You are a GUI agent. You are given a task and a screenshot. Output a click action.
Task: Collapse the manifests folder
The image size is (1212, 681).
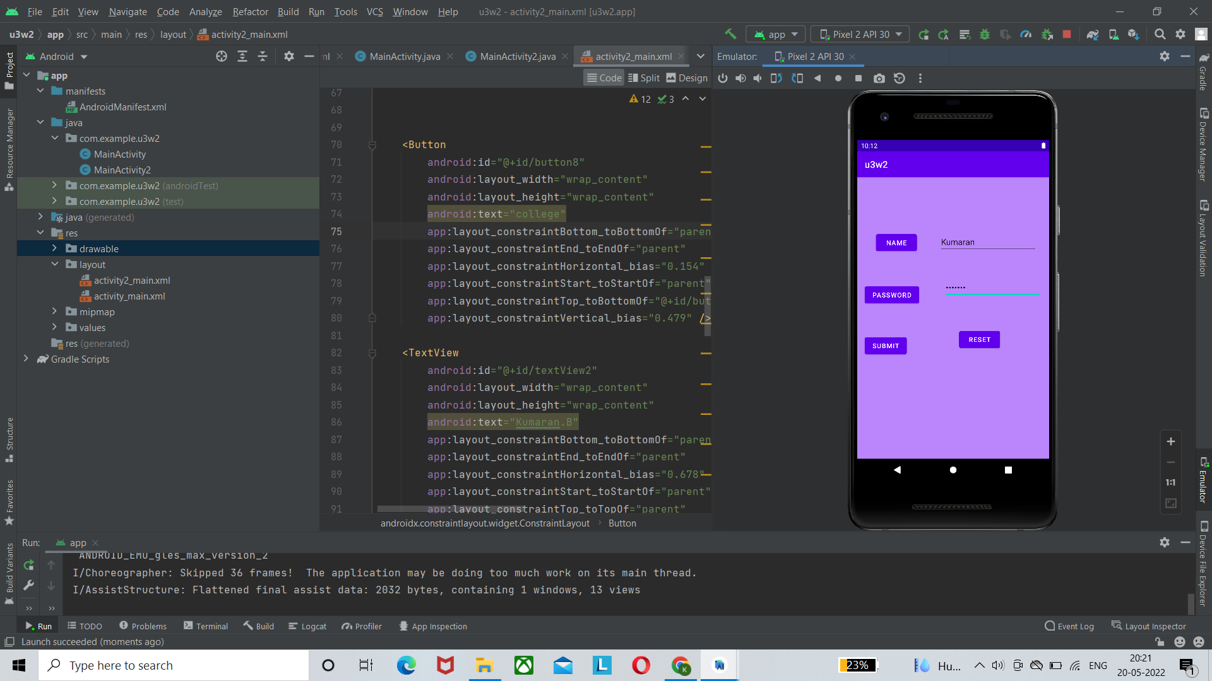tap(40, 91)
